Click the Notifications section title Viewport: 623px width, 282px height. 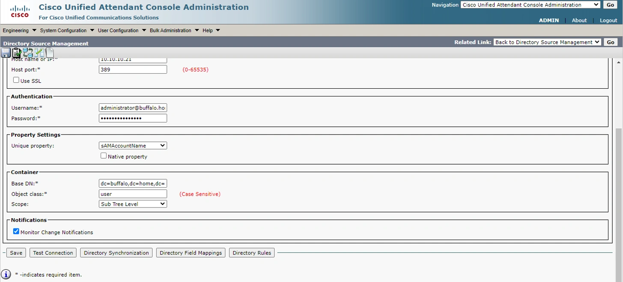(x=29, y=220)
